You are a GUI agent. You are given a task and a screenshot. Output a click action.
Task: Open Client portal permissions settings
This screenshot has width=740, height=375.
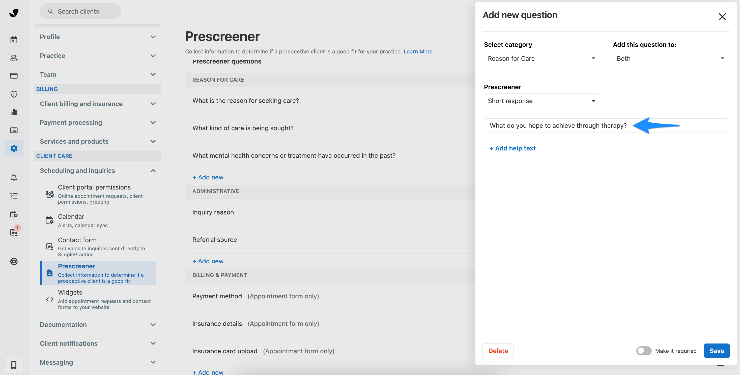[98, 194]
